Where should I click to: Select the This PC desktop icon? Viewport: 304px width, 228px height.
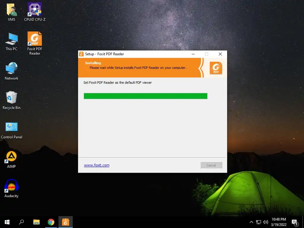coord(12,42)
